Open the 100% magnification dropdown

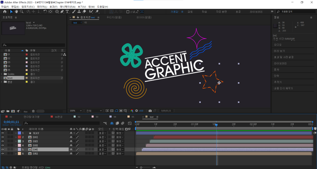point(75,111)
